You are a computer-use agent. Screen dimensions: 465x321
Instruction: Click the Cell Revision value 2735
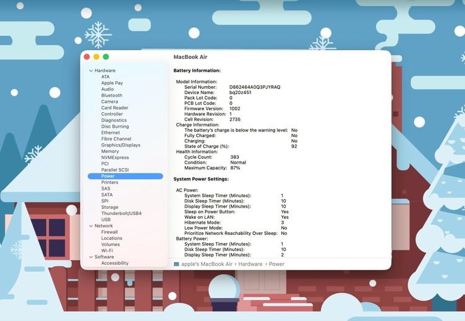[235, 120]
